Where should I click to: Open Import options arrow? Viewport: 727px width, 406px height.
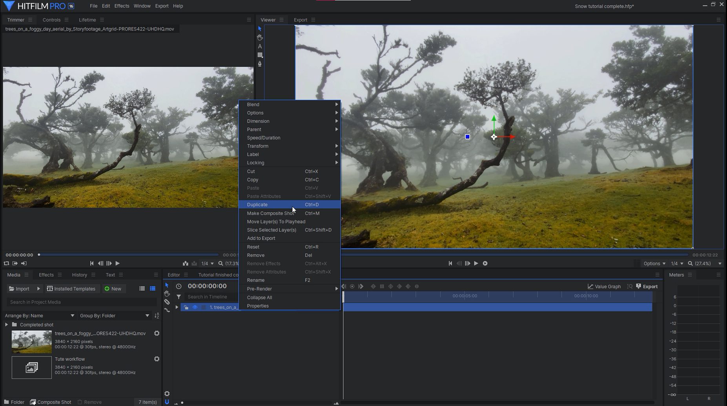tap(38, 289)
